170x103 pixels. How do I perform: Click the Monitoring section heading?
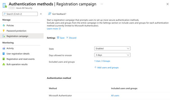[x=8, y=43]
